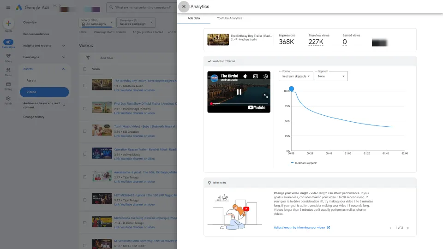Click the Create plus icon
The height and width of the screenshot is (249, 443).
click(8, 24)
